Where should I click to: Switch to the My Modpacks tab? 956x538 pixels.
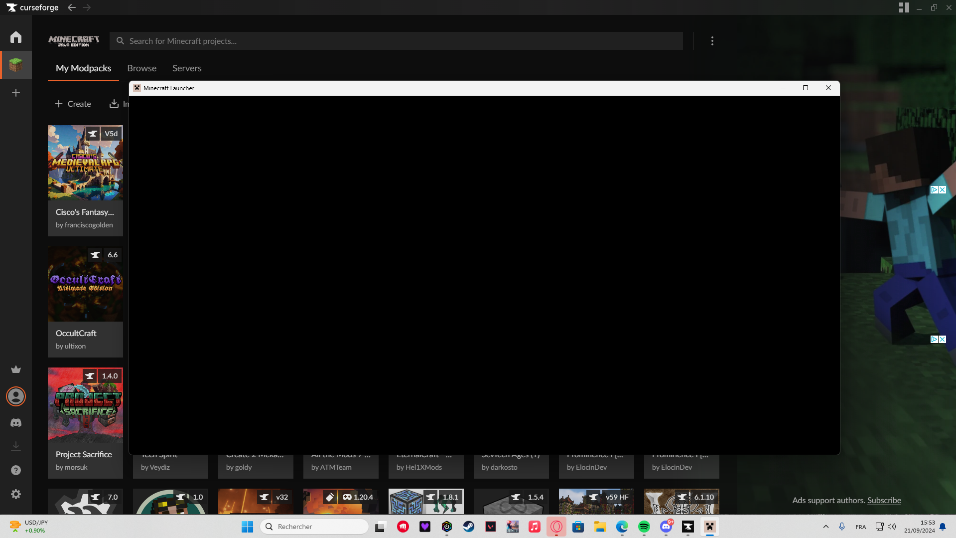(83, 68)
